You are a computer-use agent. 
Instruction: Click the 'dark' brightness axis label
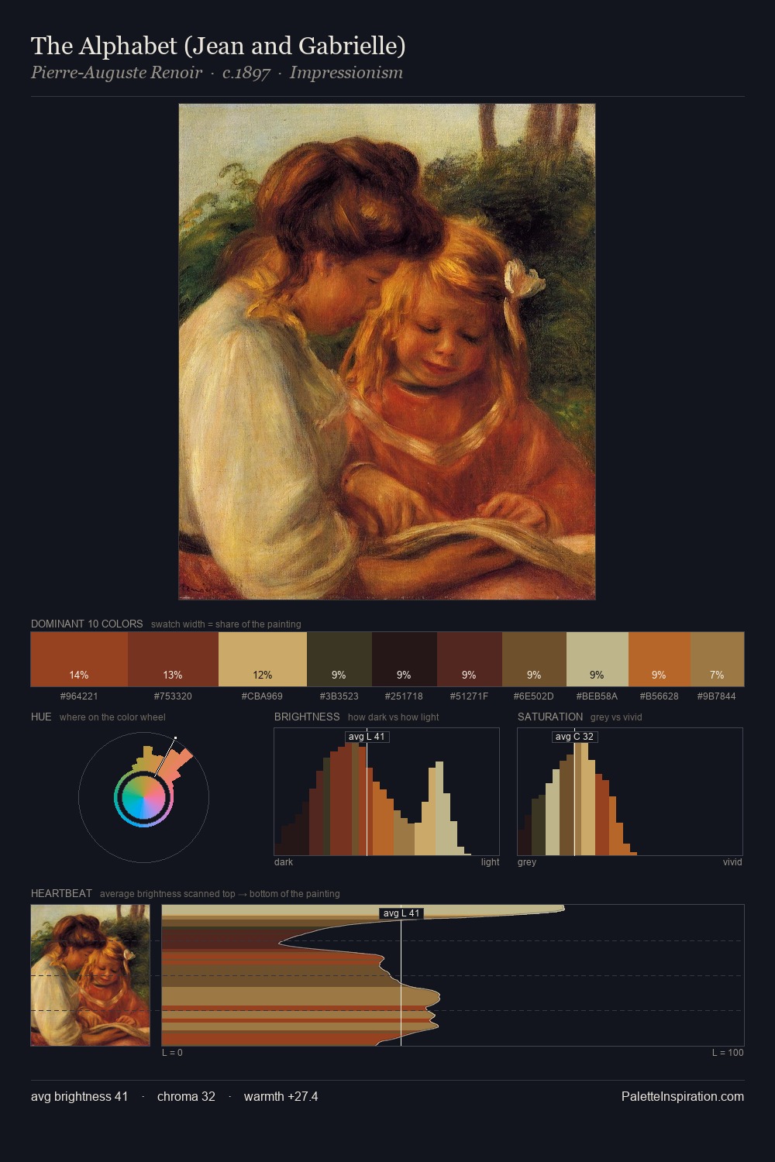(x=284, y=862)
